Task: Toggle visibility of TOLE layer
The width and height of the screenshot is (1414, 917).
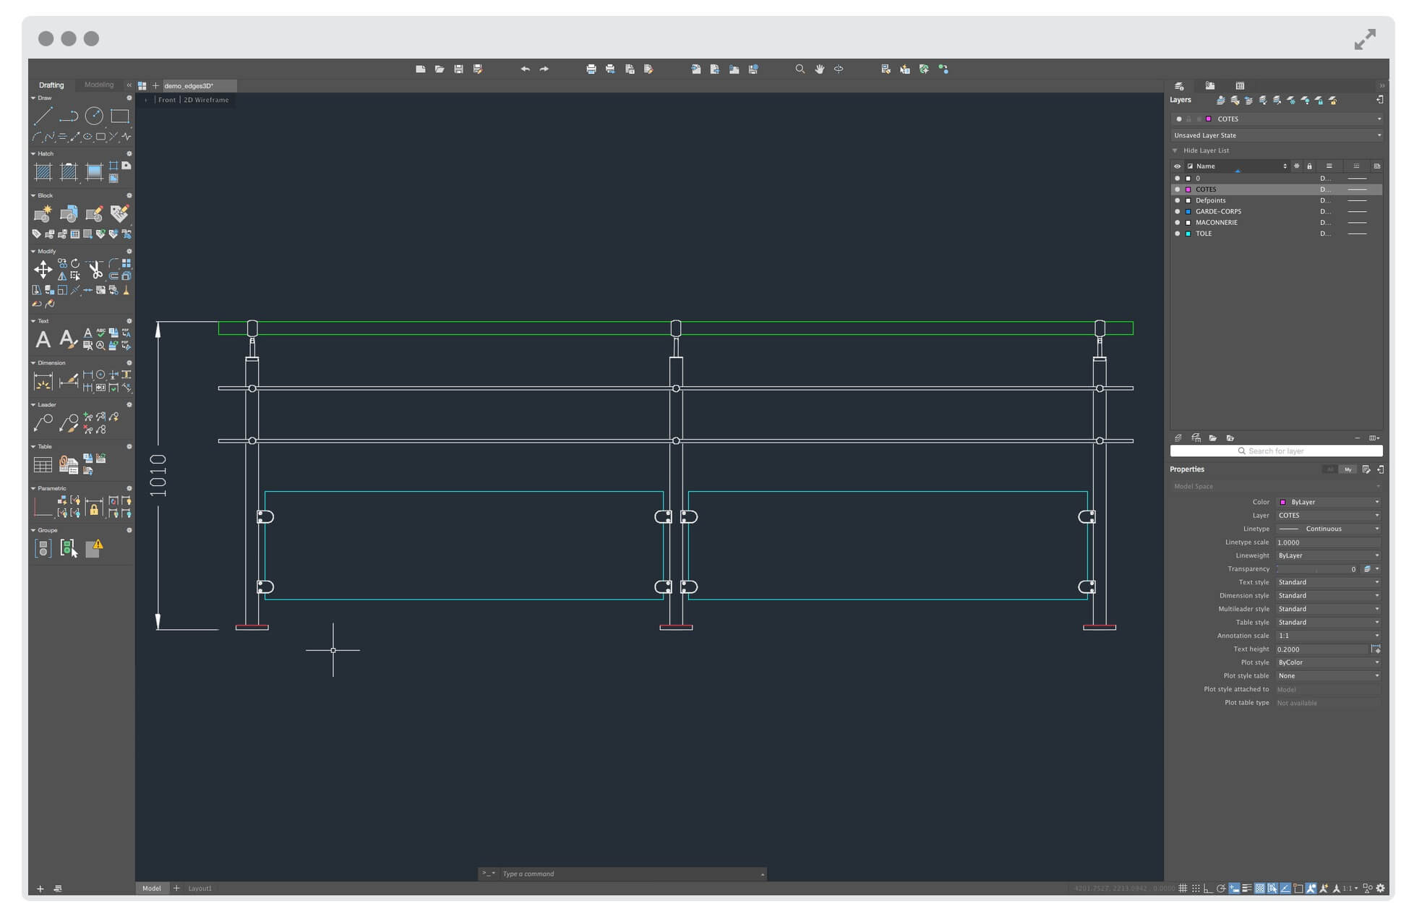Action: (1178, 234)
